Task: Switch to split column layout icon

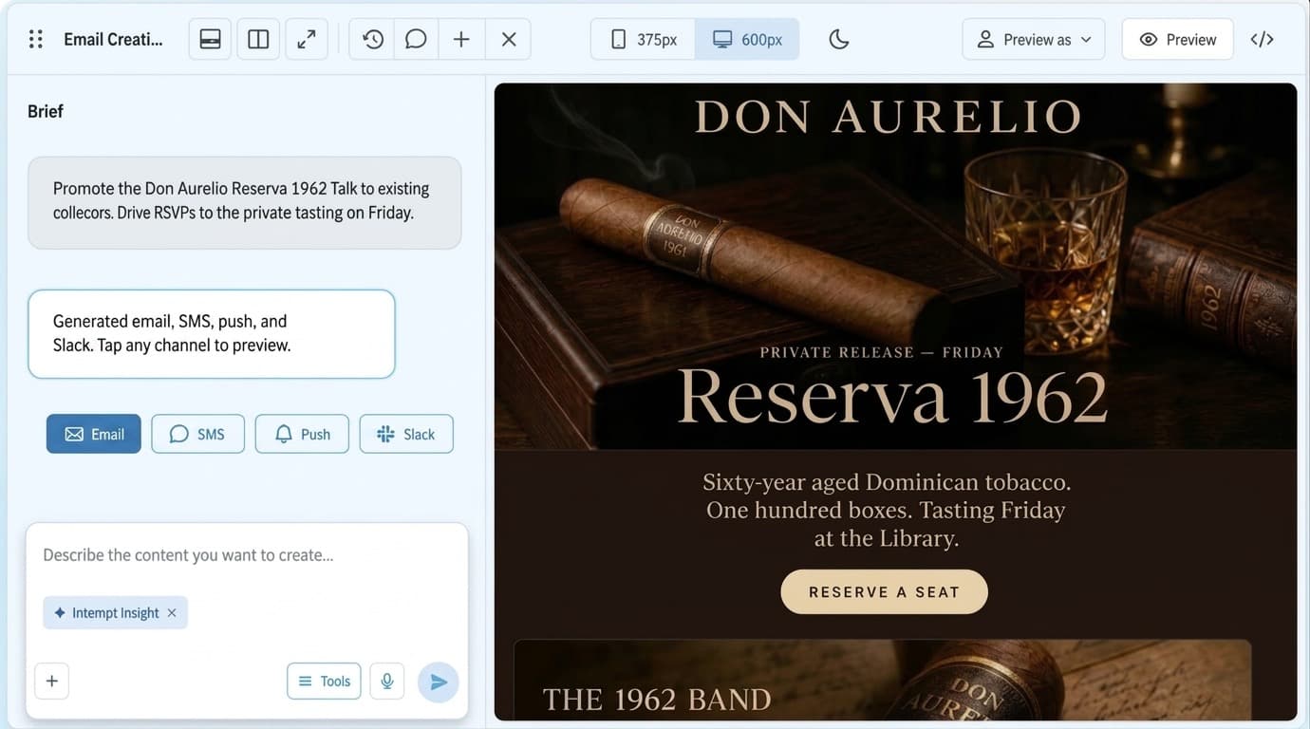Action: [x=258, y=39]
